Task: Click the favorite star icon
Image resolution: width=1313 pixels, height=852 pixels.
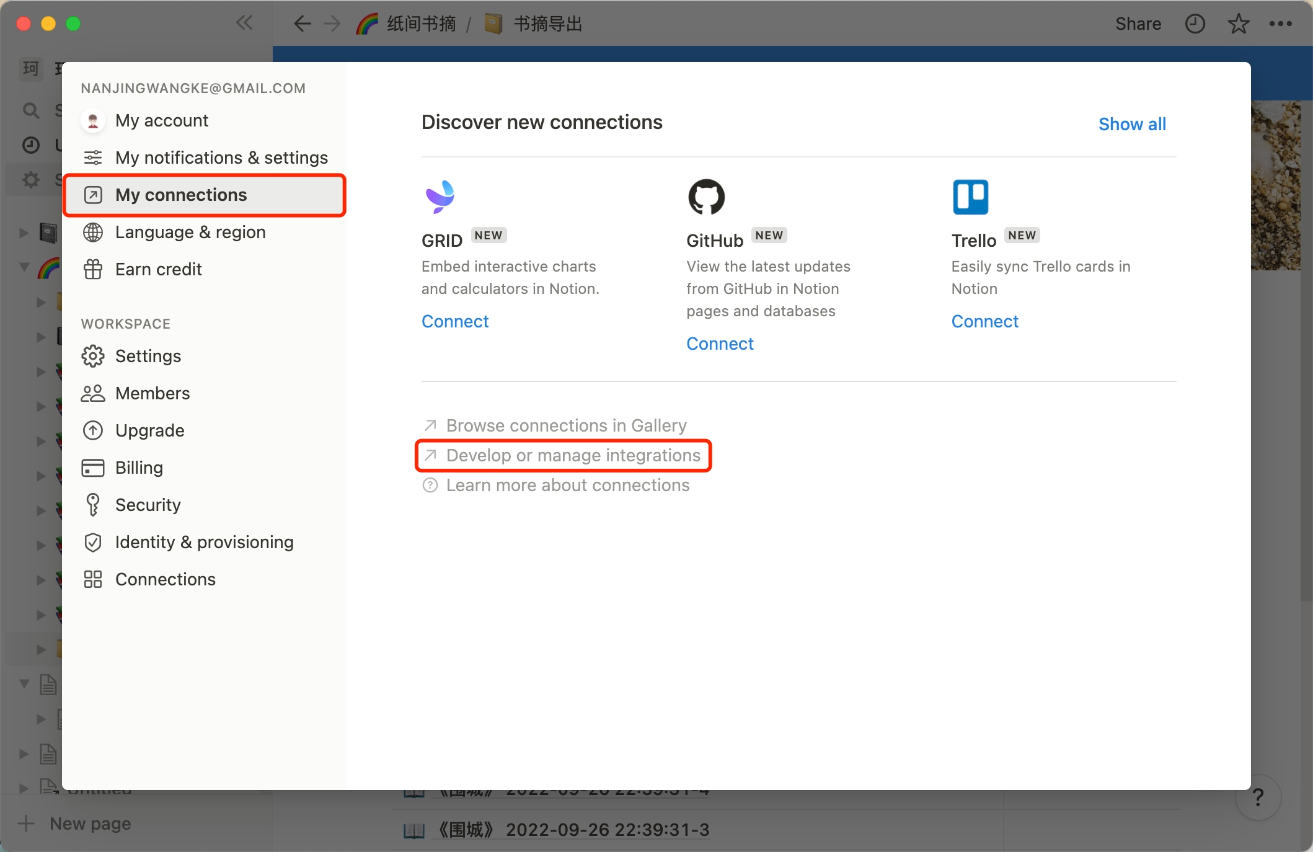Action: click(1238, 24)
